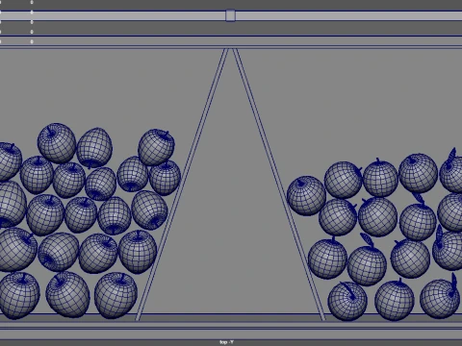This screenshot has height=346, width=462.
Task: Select the topmost apple in the left pile
Action: coord(57,143)
